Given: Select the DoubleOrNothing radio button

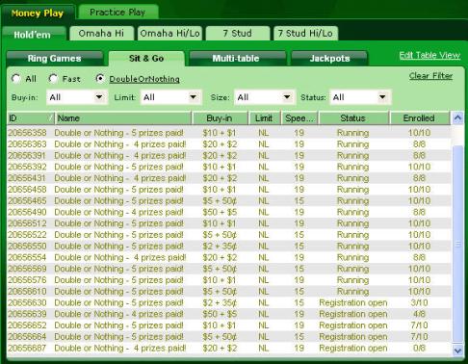Looking at the screenshot, I should pos(100,78).
